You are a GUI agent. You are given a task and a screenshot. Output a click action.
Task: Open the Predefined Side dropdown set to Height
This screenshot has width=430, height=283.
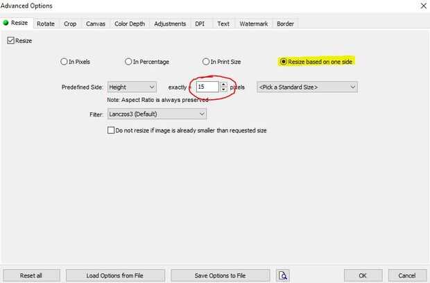[x=132, y=87]
